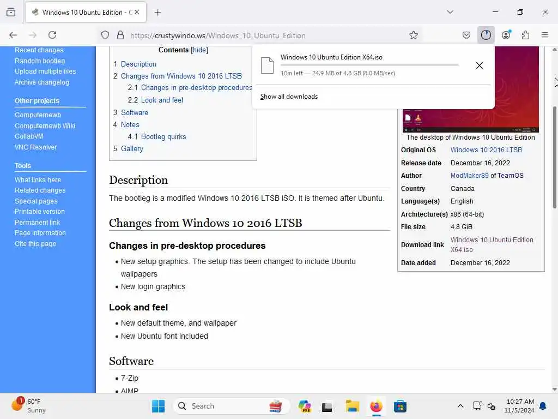The width and height of the screenshot is (558, 419).
Task: Open What links here tool
Action: tap(38, 180)
